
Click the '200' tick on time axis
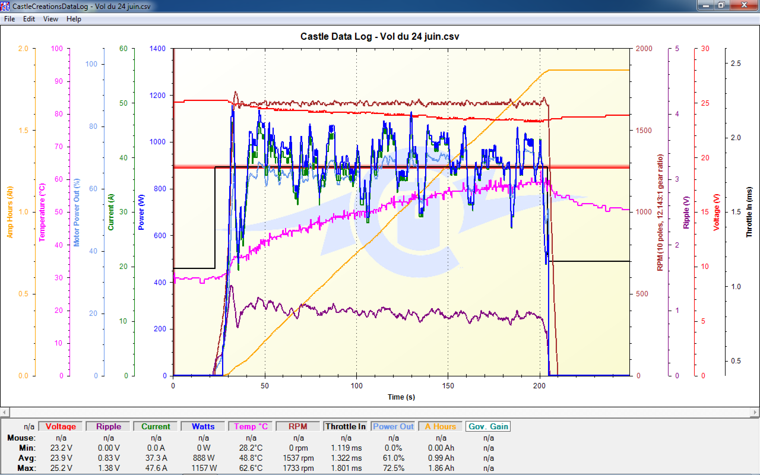539,386
